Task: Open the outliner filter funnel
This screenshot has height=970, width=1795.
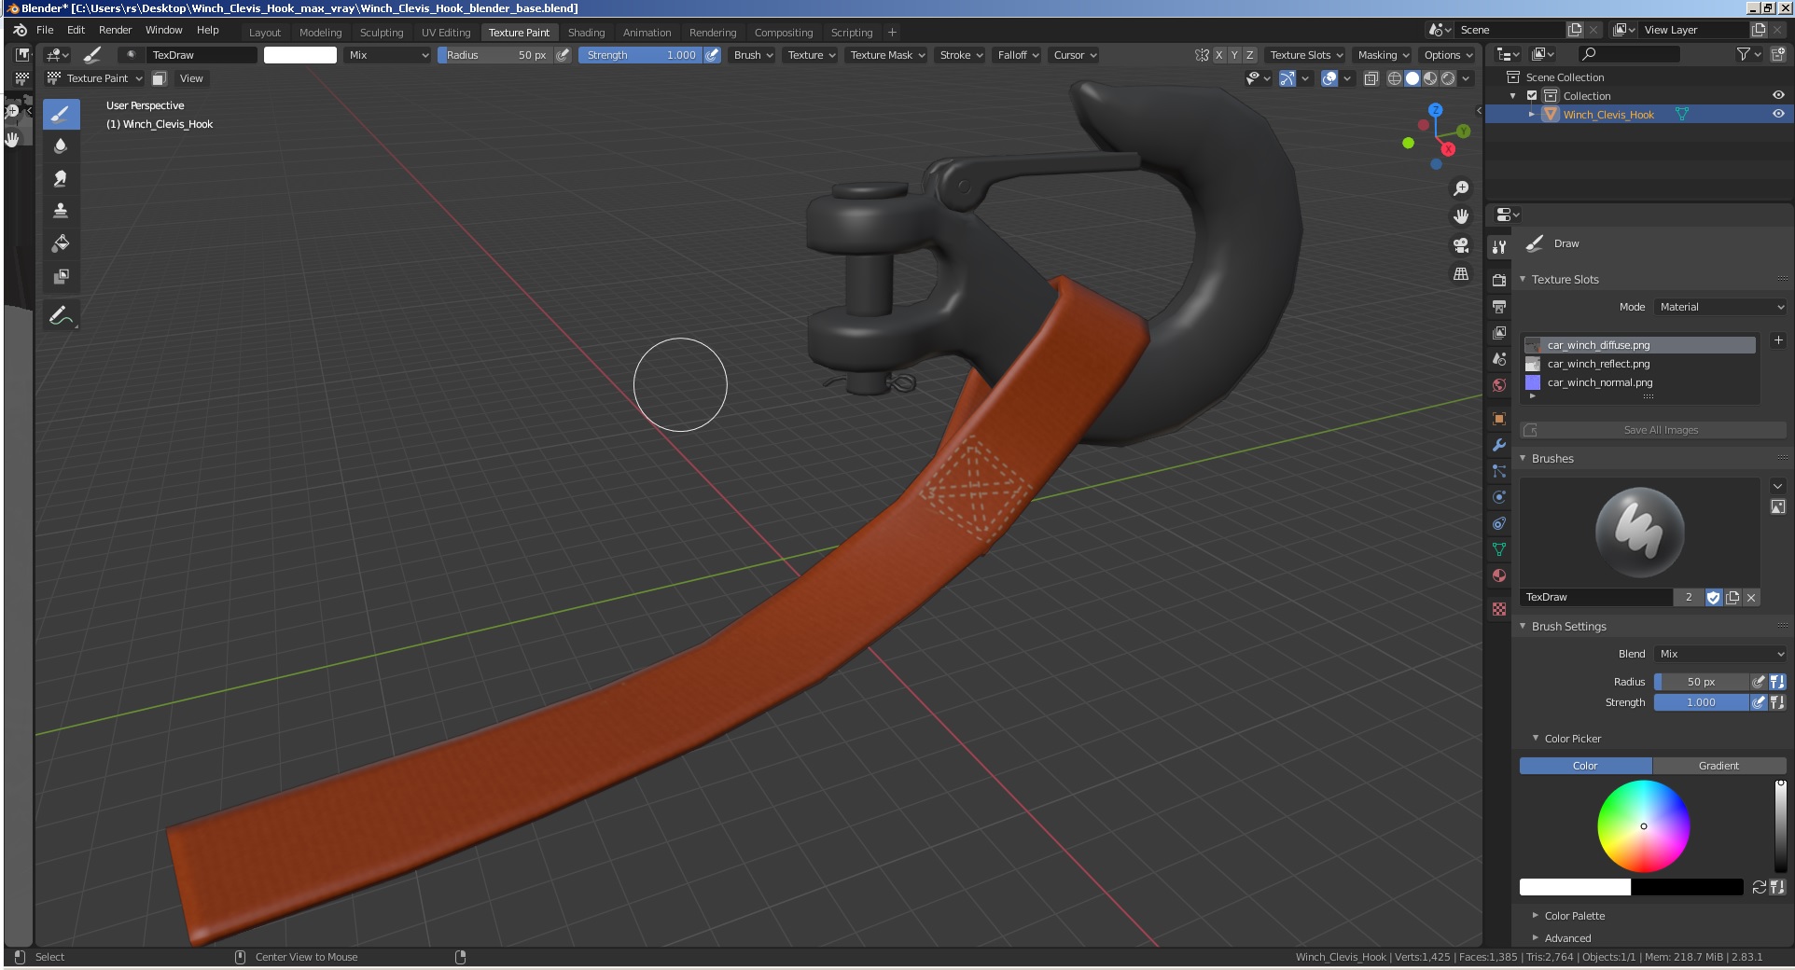Action: click(1748, 55)
